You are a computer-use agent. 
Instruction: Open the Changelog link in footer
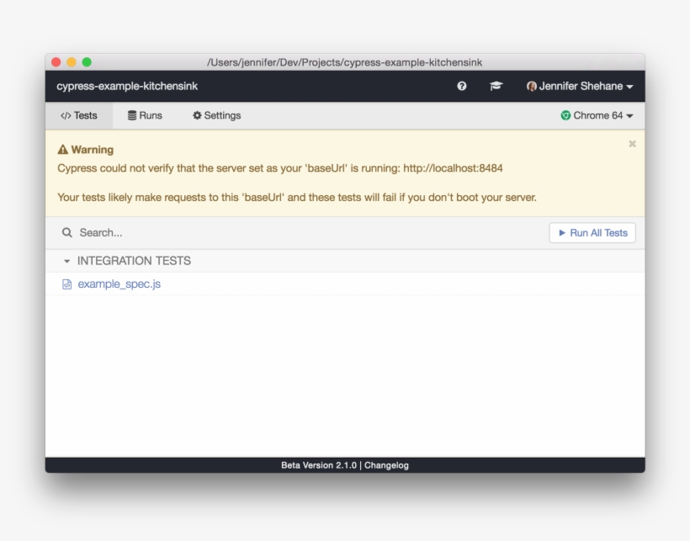pyautogui.click(x=386, y=465)
